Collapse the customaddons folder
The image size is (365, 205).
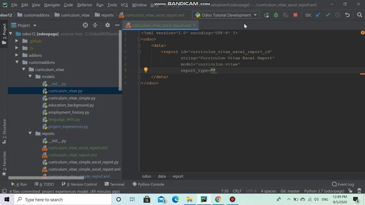[17, 62]
